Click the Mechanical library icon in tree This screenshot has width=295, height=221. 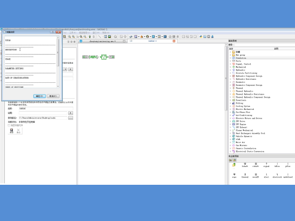point(234,67)
